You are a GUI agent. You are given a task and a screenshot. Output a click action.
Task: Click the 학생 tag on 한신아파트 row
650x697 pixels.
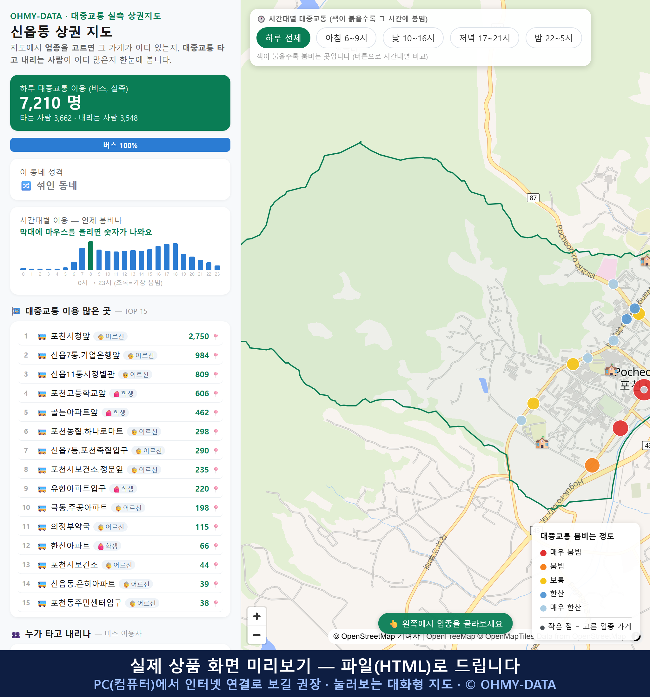108,546
